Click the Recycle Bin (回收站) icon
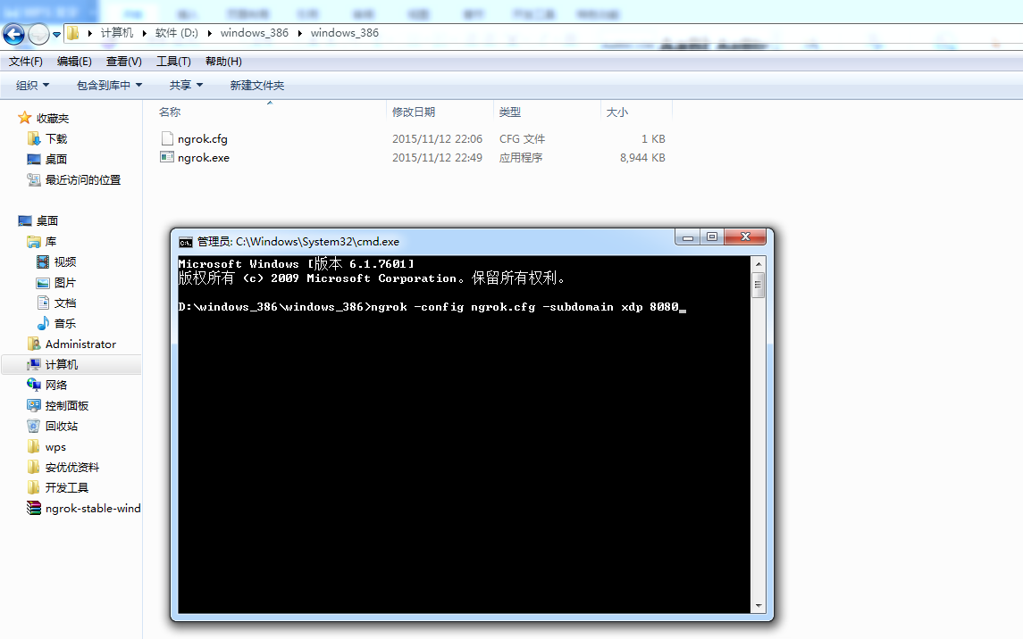The width and height of the screenshot is (1023, 639). coord(34,426)
